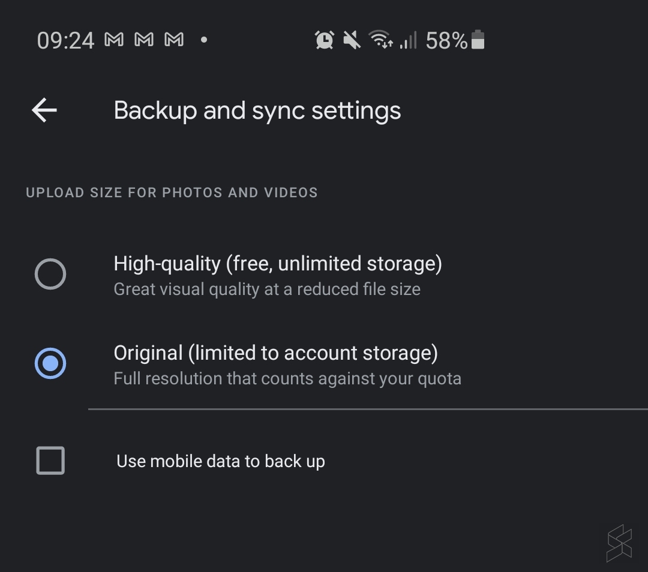Tap the Use mobile data to back up text
This screenshot has width=648, height=572.
point(221,461)
